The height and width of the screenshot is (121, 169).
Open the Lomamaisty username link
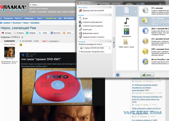pos(10,41)
